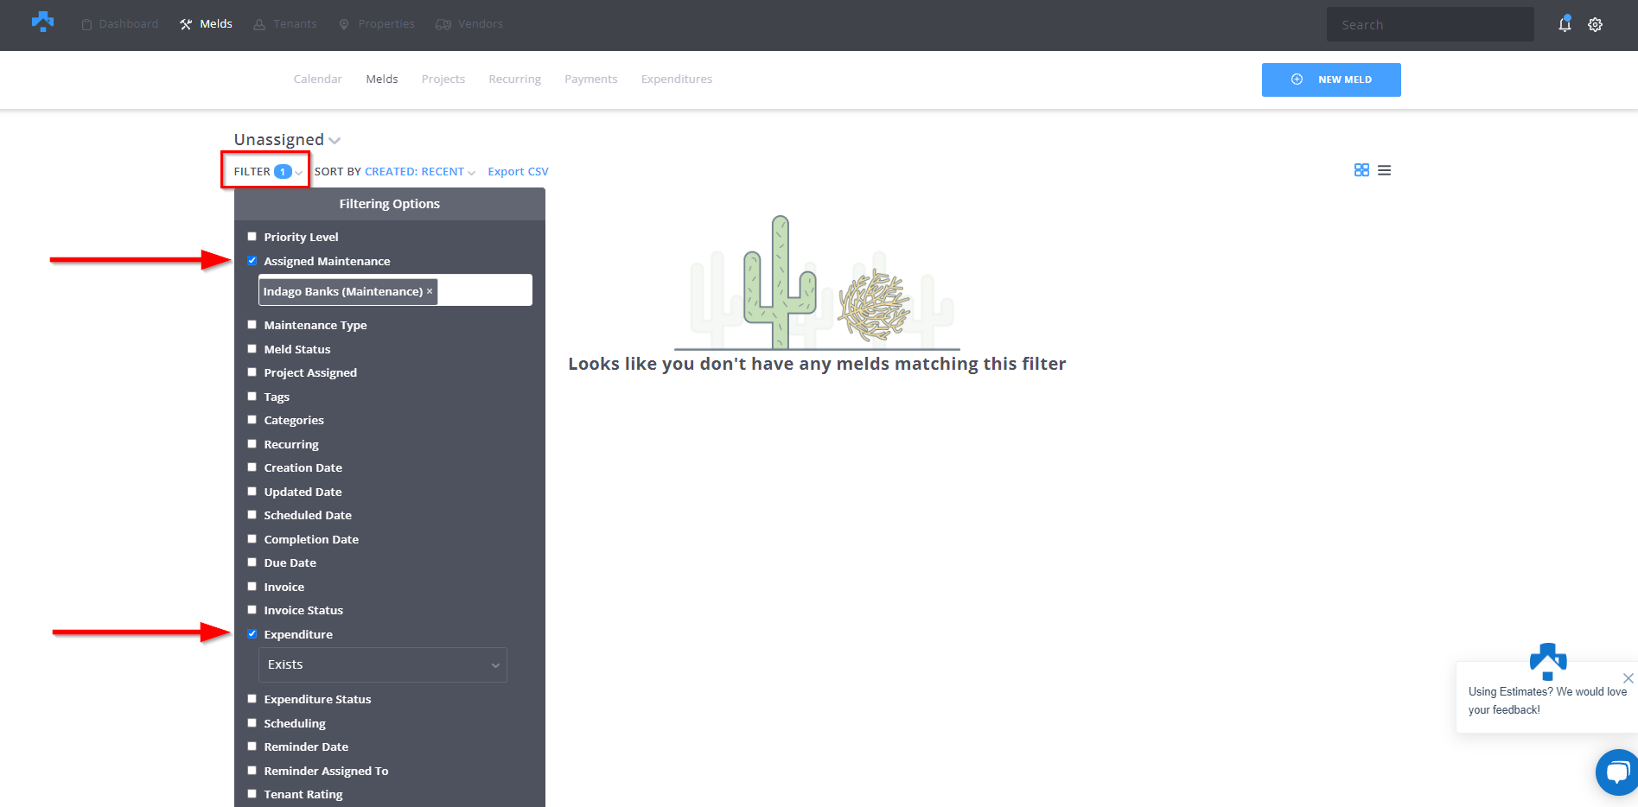Click into the top Search field
1638x807 pixels.
[x=1431, y=25]
